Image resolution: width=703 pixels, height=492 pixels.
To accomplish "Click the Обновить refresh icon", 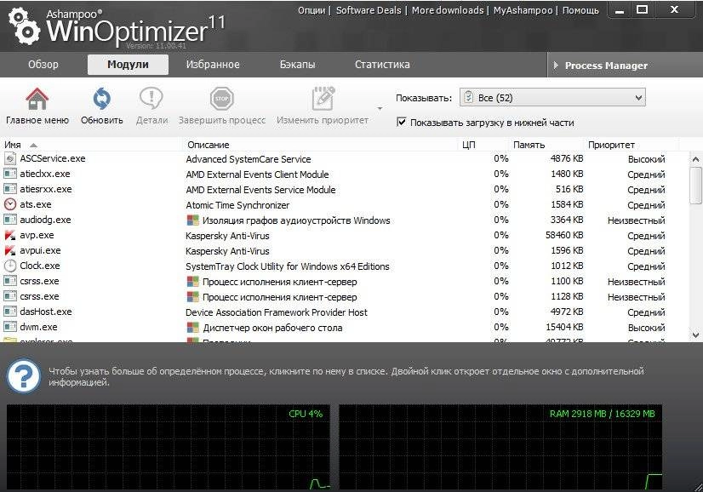I will point(102,98).
